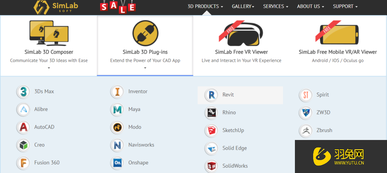Click the free VR headset image
Viewport: 387px width, 173px height.
[241, 33]
